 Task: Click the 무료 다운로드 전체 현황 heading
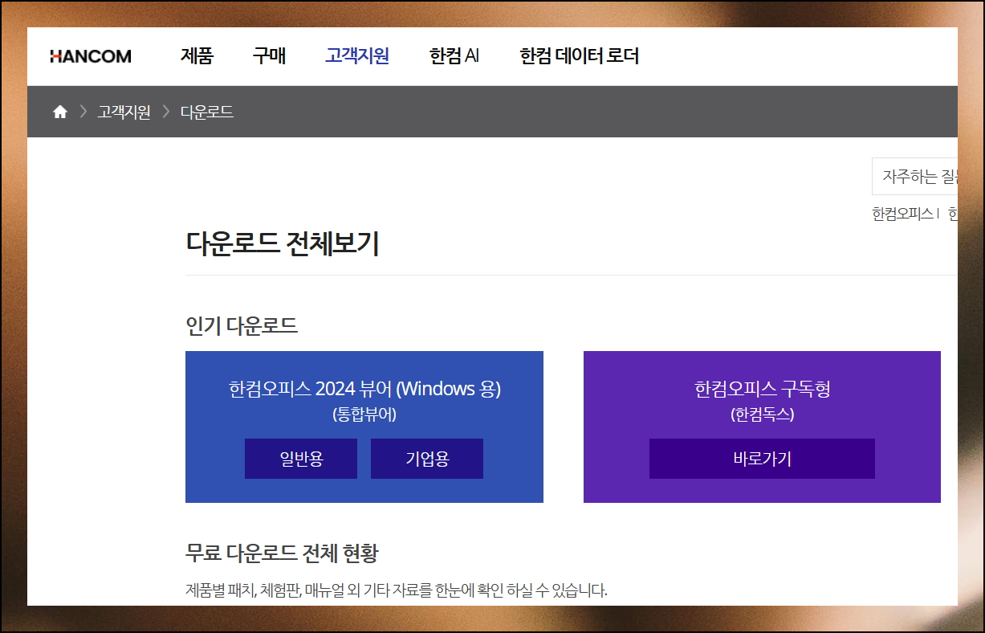tap(282, 553)
